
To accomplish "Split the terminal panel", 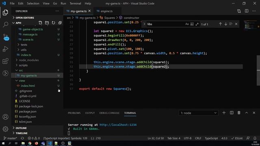I will 232,113.
